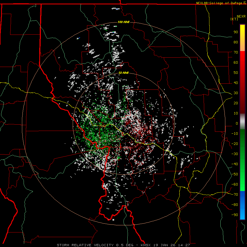
Task: Select the positive 80 scale value
Action: tap(236, 42)
